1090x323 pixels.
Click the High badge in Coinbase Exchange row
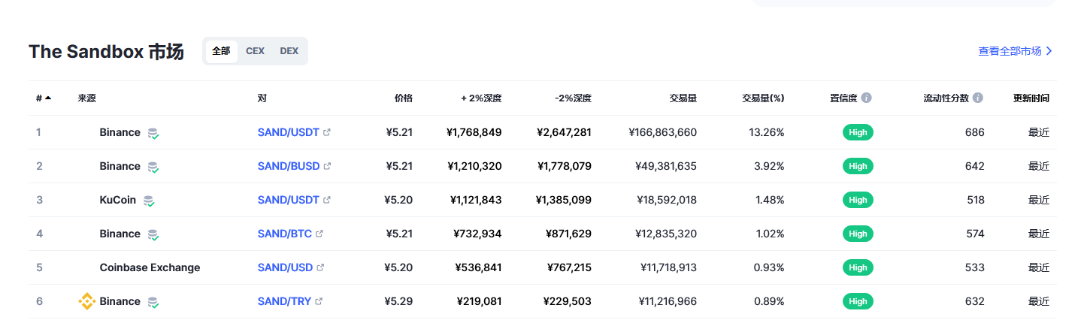(x=858, y=267)
